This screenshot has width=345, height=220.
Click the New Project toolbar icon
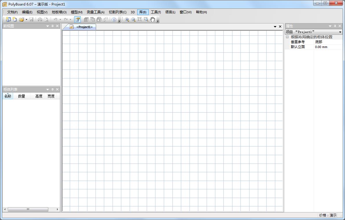[x=8, y=19]
